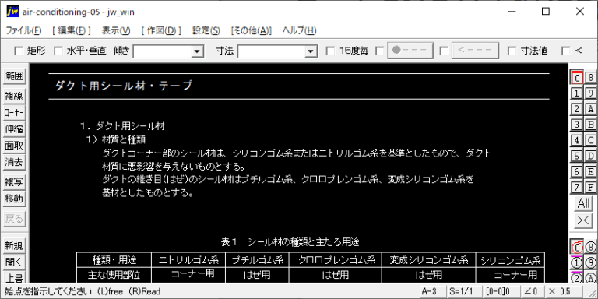
Task: Click the ●--- line-end button
Action: [410, 51]
